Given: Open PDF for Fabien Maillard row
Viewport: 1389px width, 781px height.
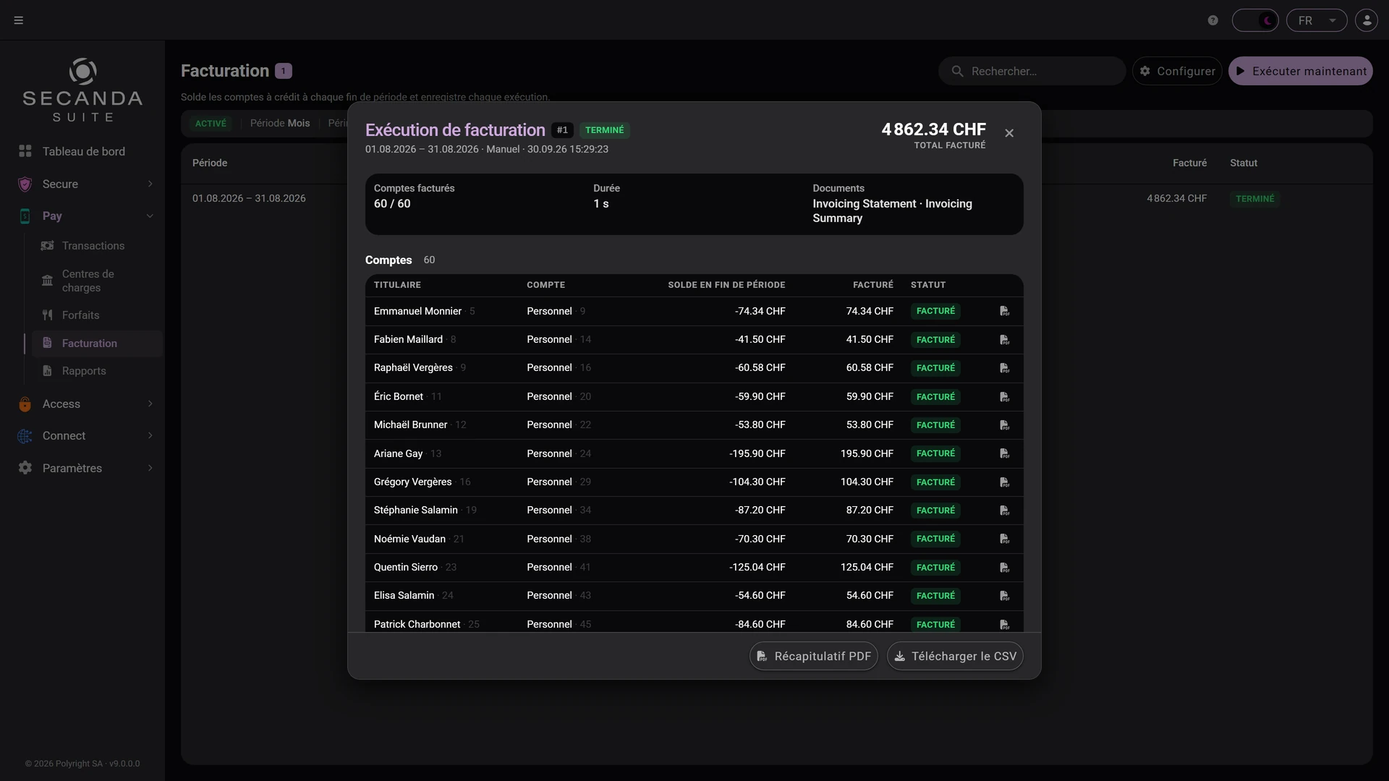Looking at the screenshot, I should pyautogui.click(x=1004, y=340).
